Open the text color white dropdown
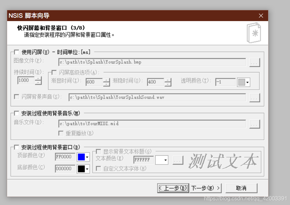Image resolution: width=290 pixels, height=205 pixels. pyautogui.click(x=165, y=160)
